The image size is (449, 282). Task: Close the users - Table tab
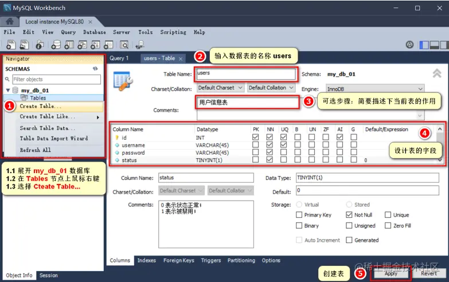tap(181, 58)
